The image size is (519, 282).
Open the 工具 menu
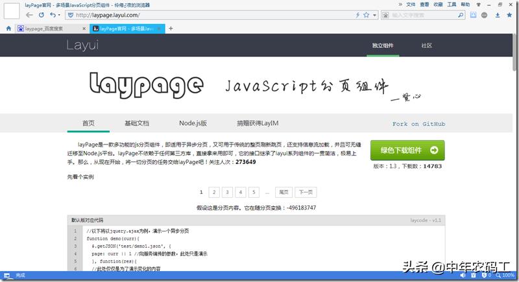452,5
